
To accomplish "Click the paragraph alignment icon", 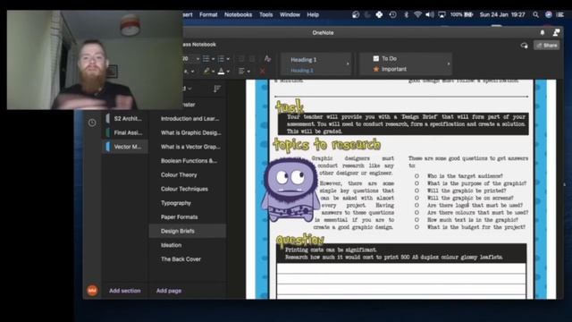I will [x=241, y=72].
